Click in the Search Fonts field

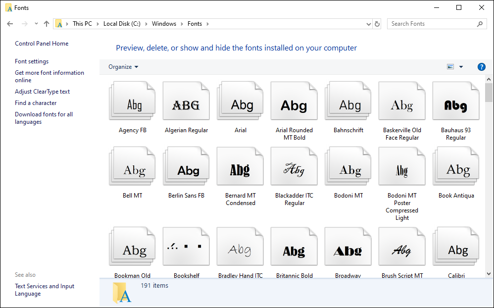click(x=431, y=24)
